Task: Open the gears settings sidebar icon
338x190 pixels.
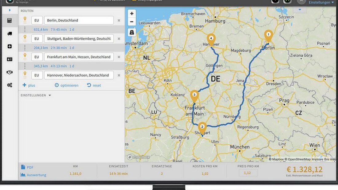Action: 10,85
